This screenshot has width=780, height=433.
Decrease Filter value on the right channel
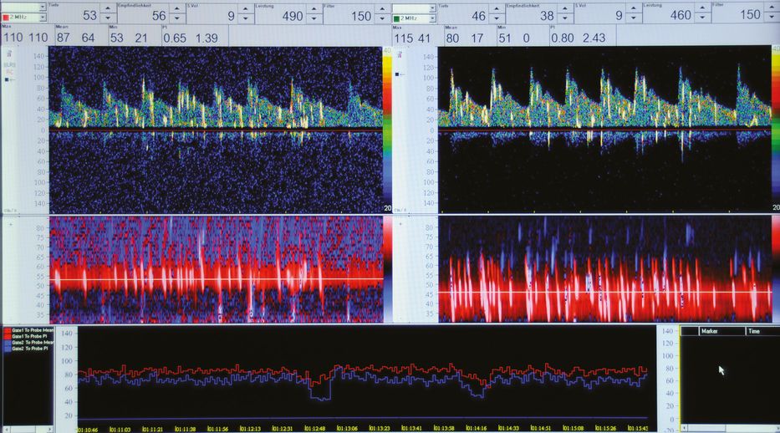click(772, 18)
